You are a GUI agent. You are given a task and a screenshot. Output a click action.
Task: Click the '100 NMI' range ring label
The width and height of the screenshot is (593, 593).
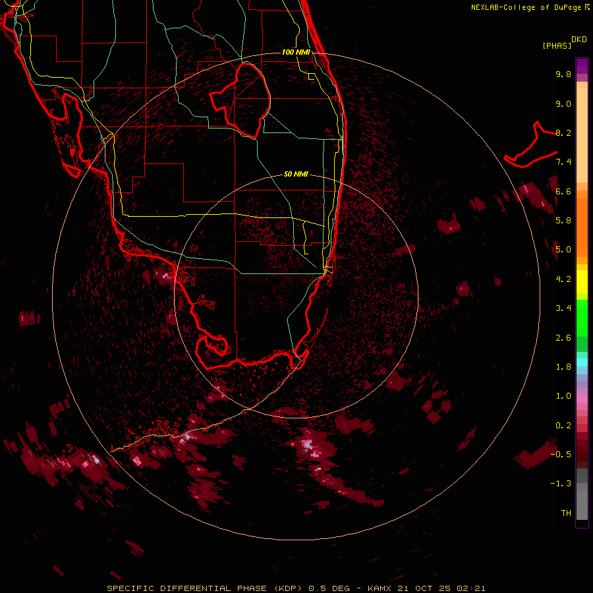(x=296, y=52)
